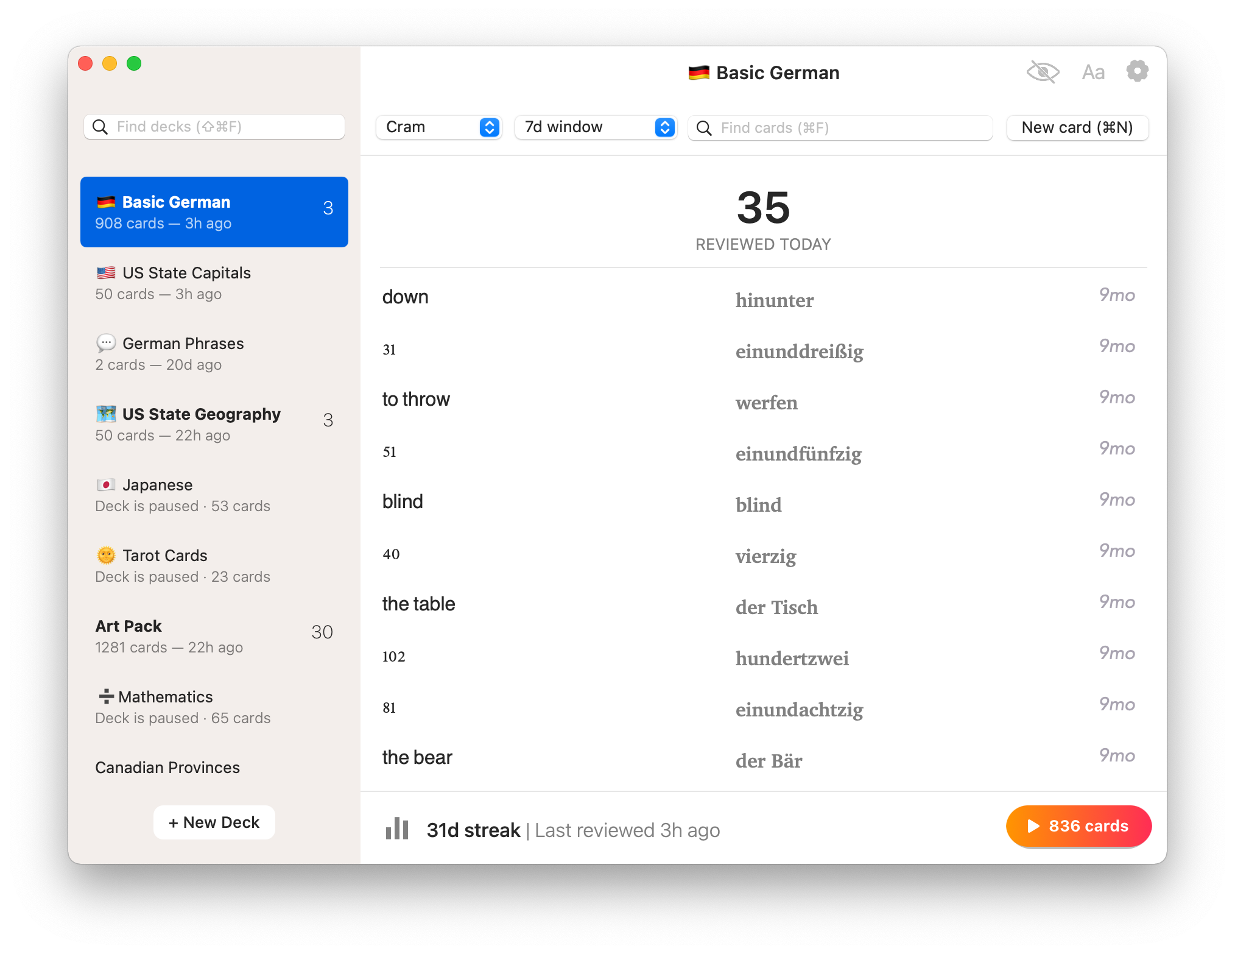This screenshot has height=954, width=1235.
Task: Click the answer 'der Tisch'
Action: click(x=777, y=607)
